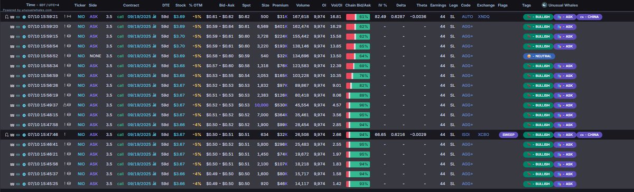Sort by the Vol/OI column header
This screenshot has height=192, width=634.
(337, 5)
